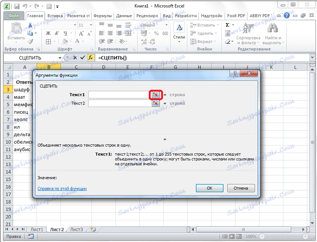This screenshot has width=317, height=242.
Task: Switch to the Лист3 sheet tab
Action: pyautogui.click(x=76, y=229)
